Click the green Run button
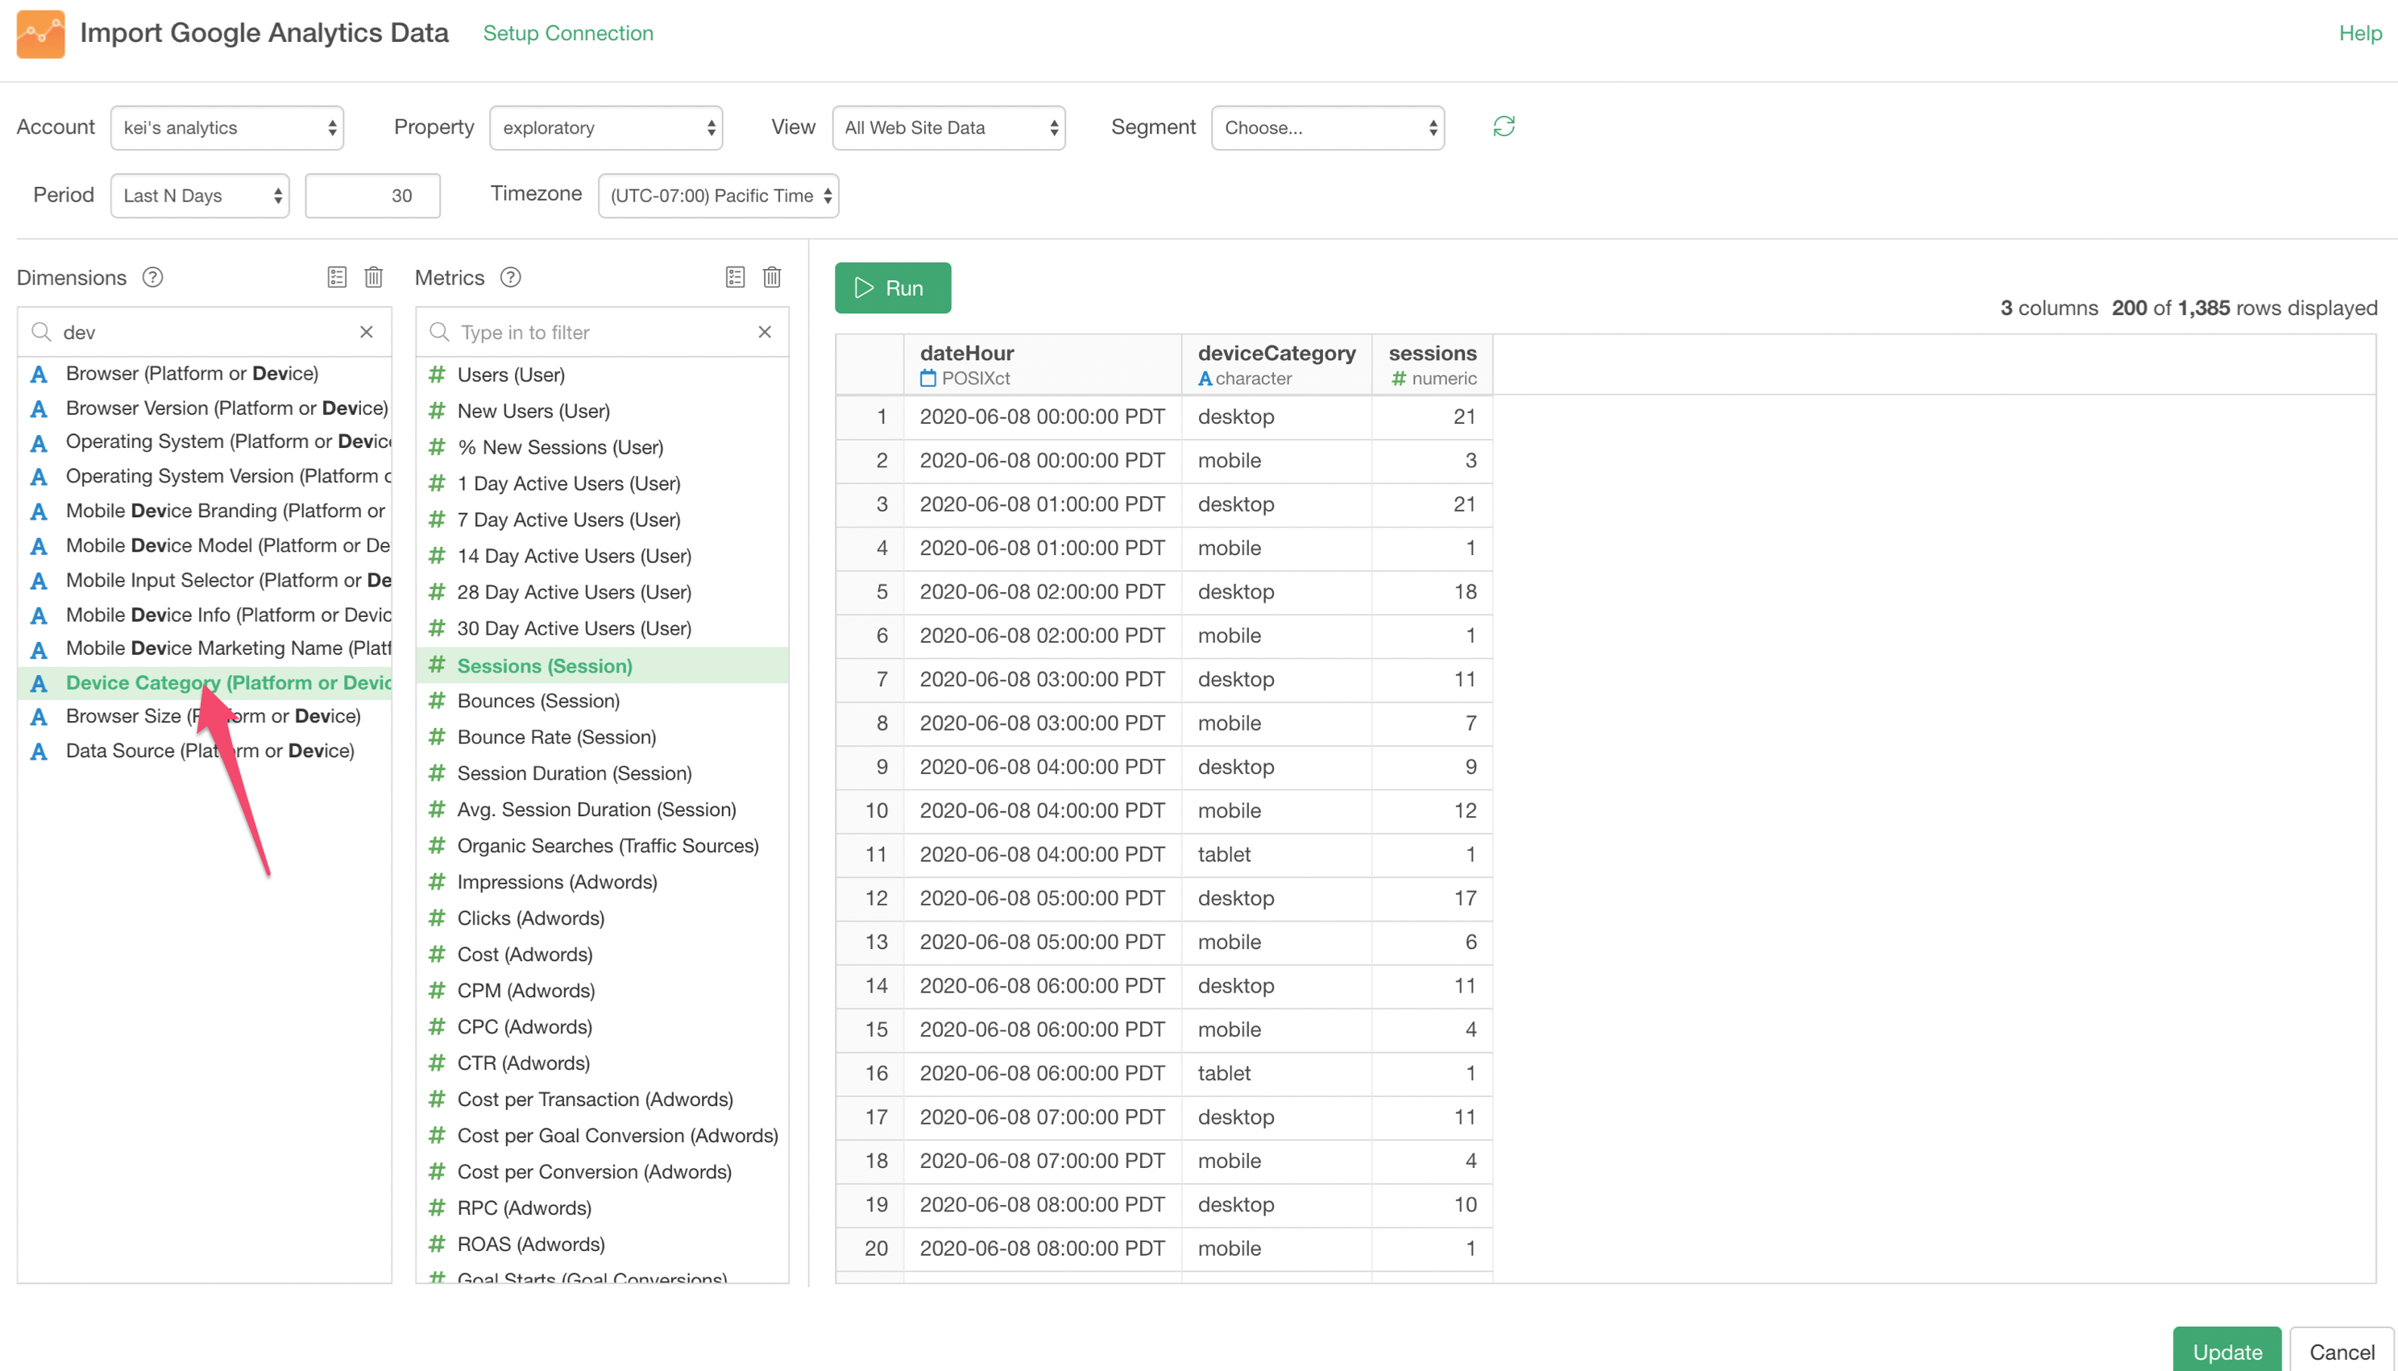Image resolution: width=2398 pixels, height=1371 pixels. (893, 288)
